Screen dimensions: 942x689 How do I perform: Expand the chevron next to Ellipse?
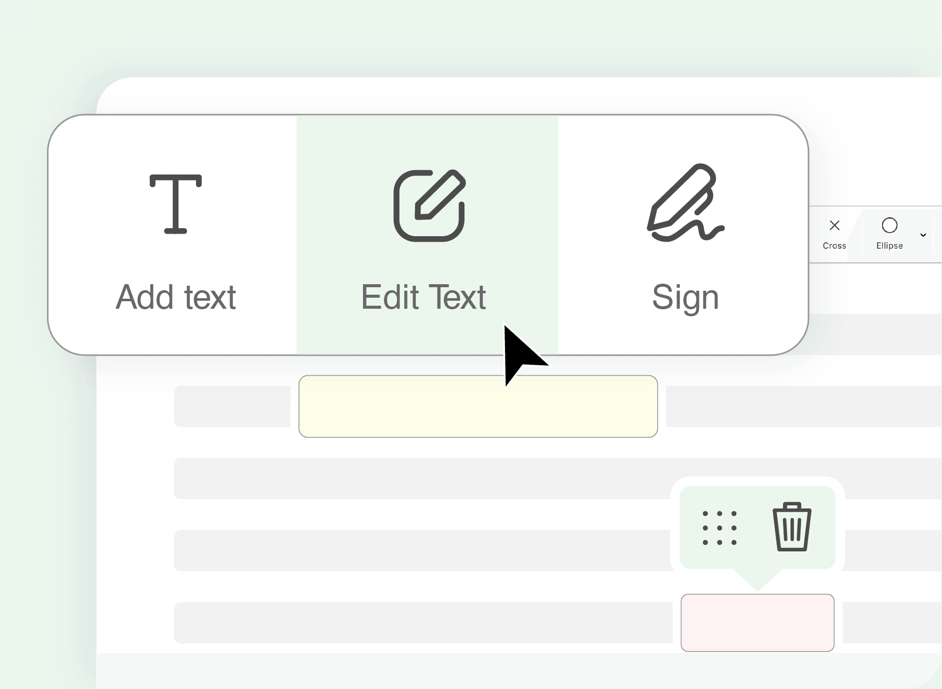[923, 235]
